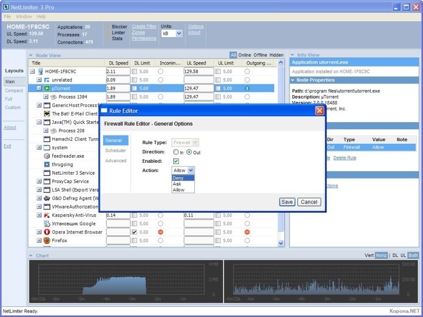Click the DL Speed field for Kaspersky

click(x=118, y=215)
